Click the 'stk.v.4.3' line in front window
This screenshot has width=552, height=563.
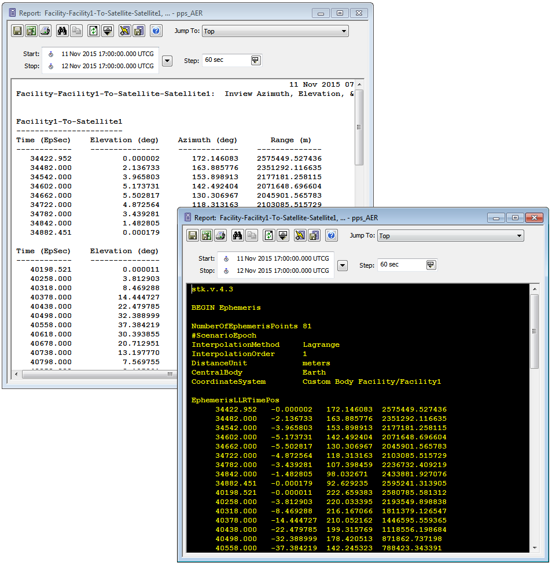coord(212,289)
